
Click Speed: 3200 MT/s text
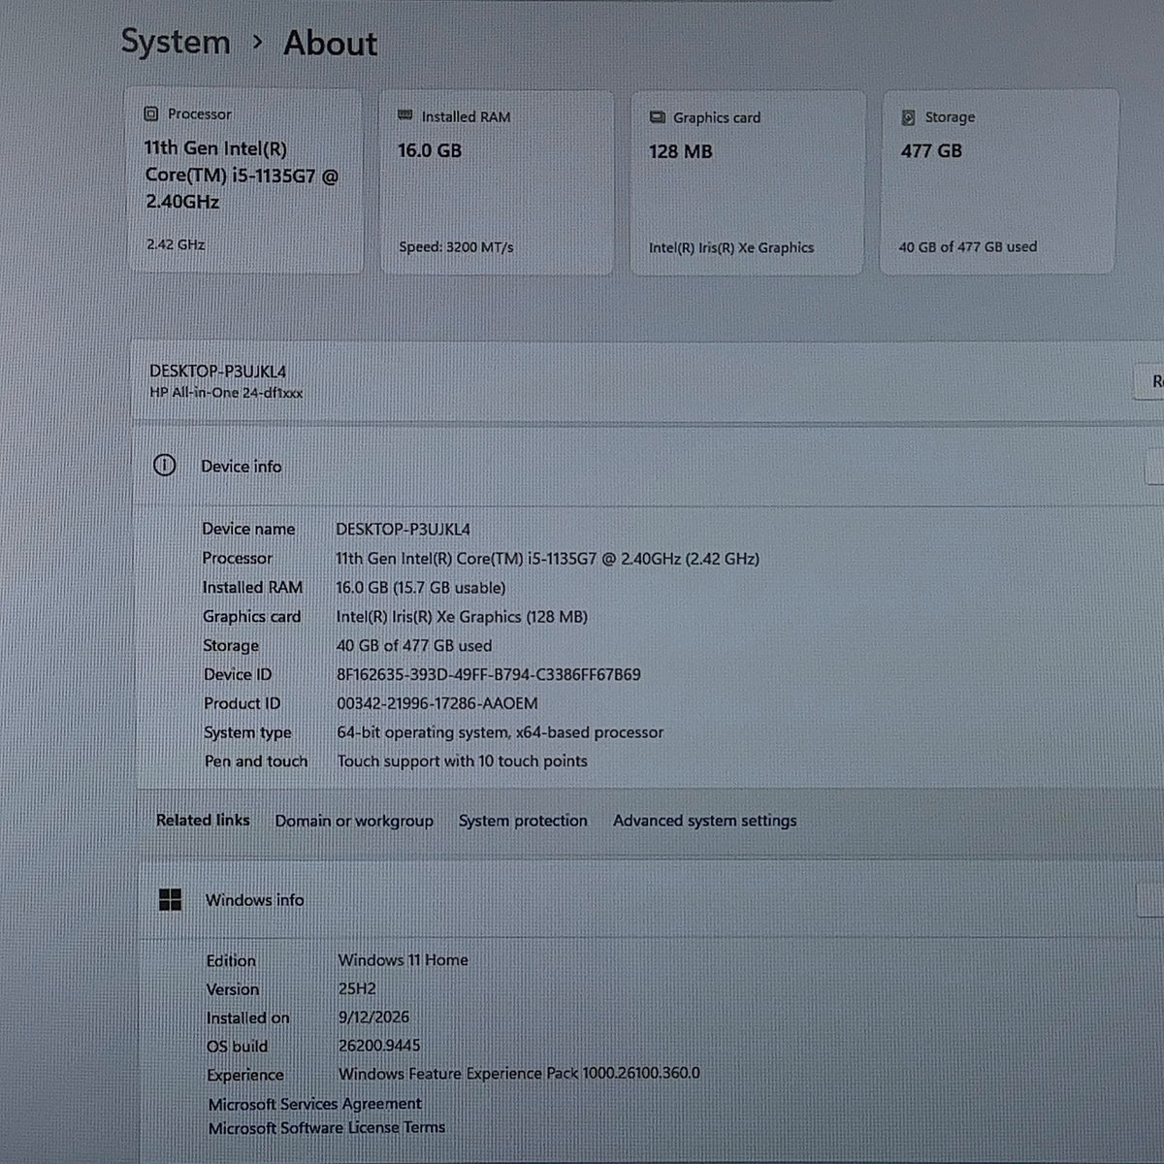tap(456, 247)
